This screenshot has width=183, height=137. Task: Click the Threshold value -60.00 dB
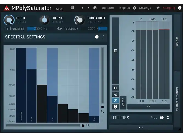(x=94, y=22)
